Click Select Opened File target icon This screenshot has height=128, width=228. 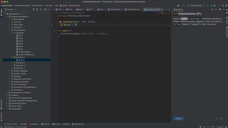(x=34, y=10)
